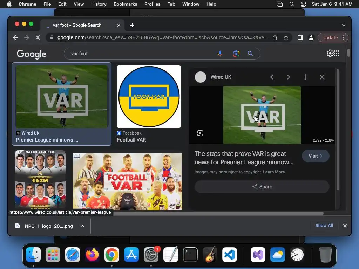
Task: Focus the URL address bar
Action: coord(163,37)
